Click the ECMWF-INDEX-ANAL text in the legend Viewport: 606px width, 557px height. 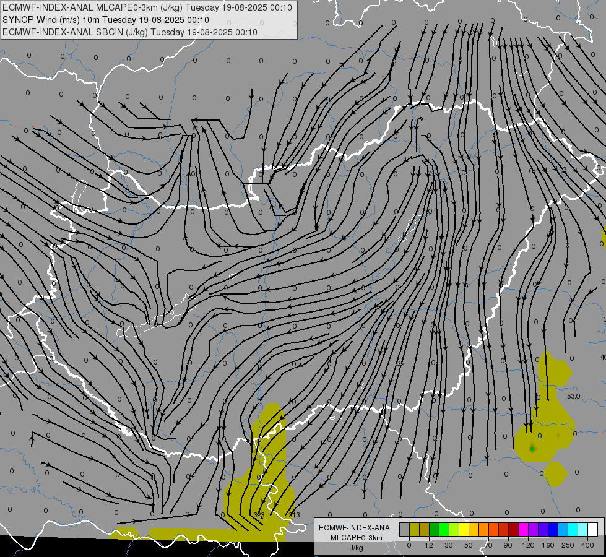tap(356, 528)
